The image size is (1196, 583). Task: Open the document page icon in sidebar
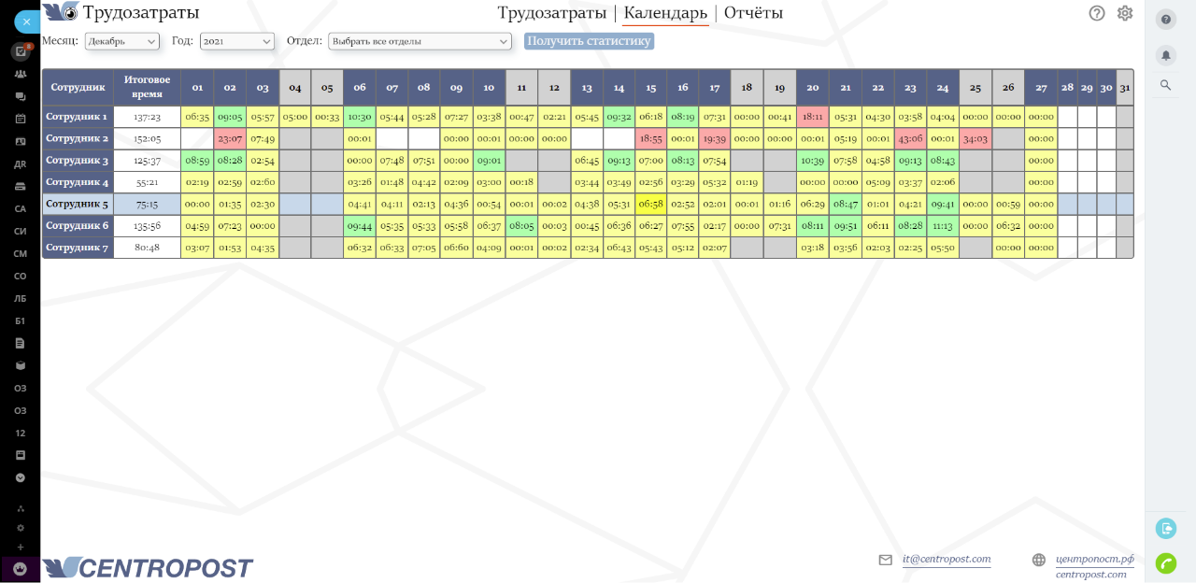pos(21,343)
